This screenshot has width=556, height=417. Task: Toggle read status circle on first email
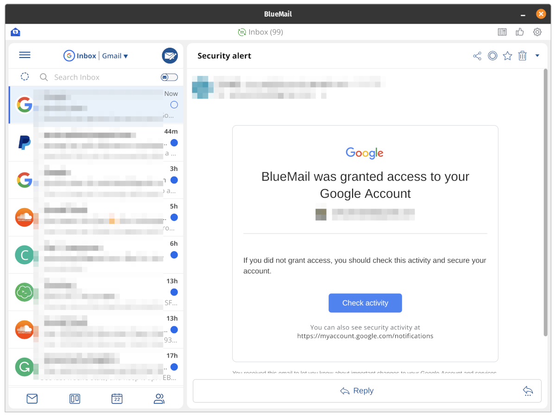click(x=174, y=105)
